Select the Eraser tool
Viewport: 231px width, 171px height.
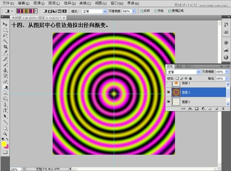[5, 81]
